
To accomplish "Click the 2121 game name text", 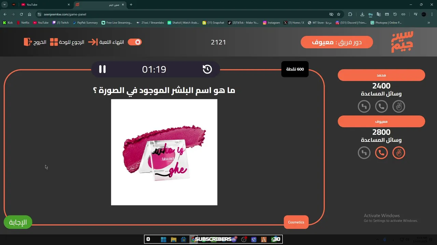I will pyautogui.click(x=218, y=42).
